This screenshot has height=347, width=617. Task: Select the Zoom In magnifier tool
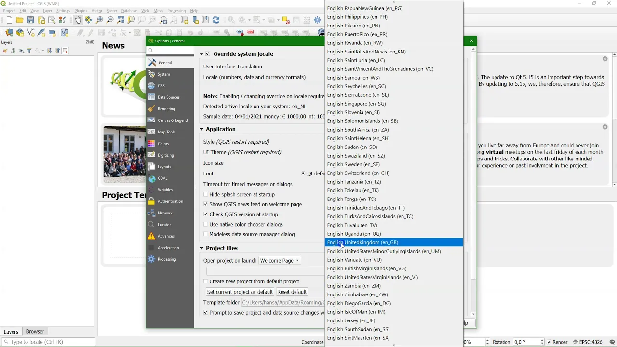point(99,20)
